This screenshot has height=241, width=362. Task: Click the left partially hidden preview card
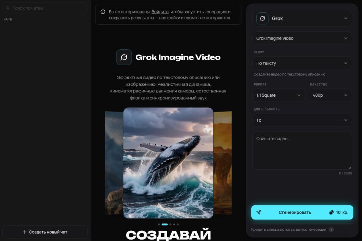pyautogui.click(x=114, y=163)
